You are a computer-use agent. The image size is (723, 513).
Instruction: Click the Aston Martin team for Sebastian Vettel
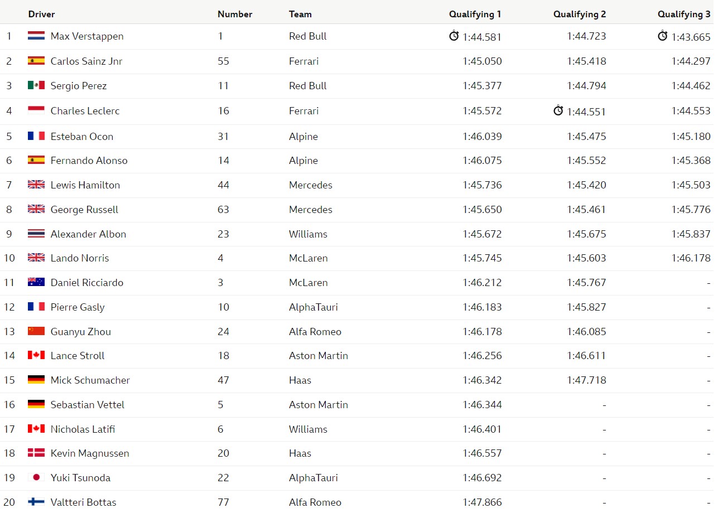[319, 404]
